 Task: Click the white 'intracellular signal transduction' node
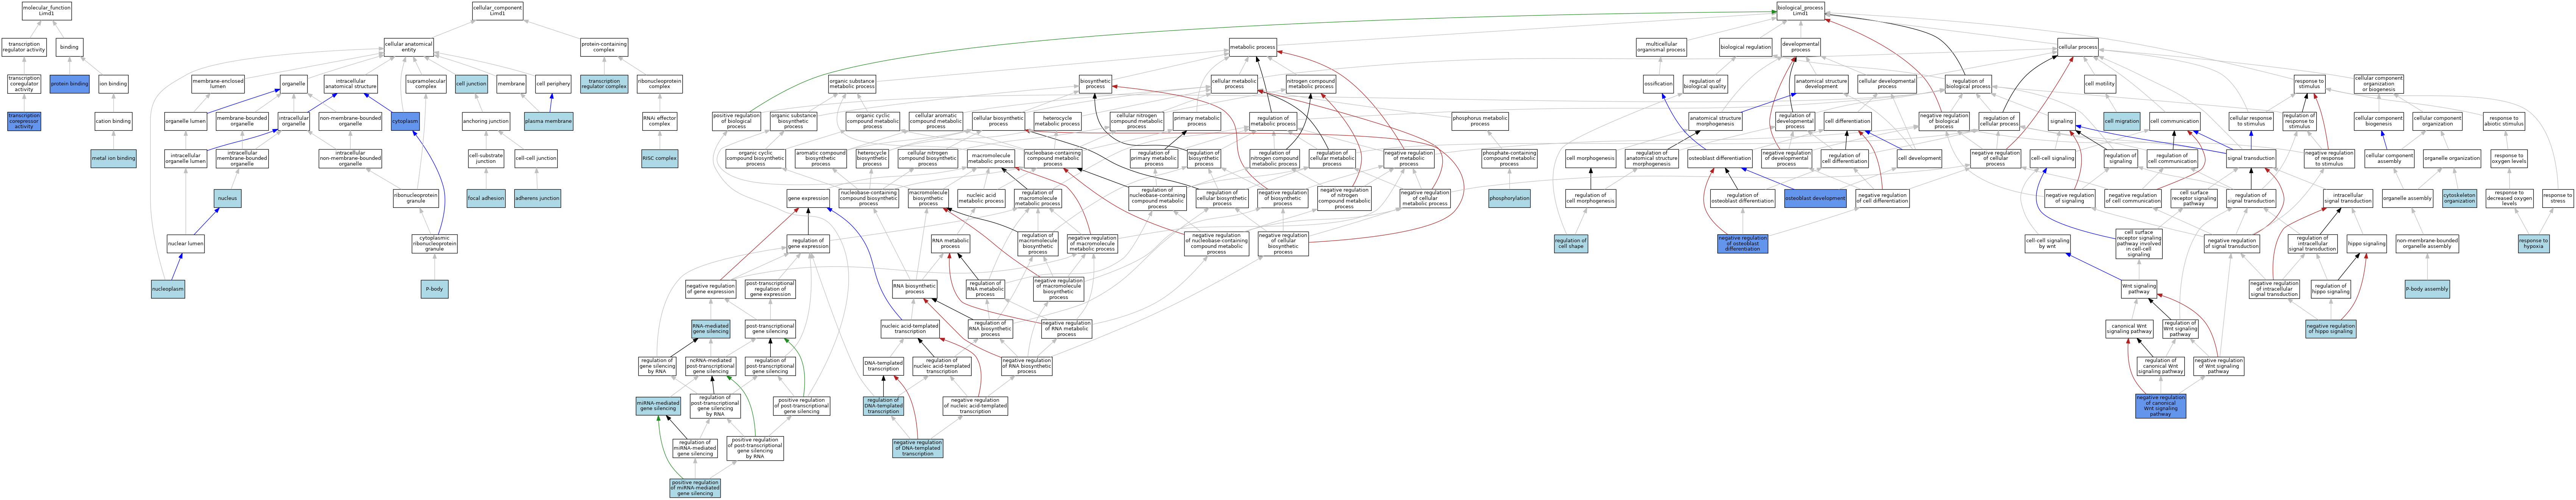2347,199
